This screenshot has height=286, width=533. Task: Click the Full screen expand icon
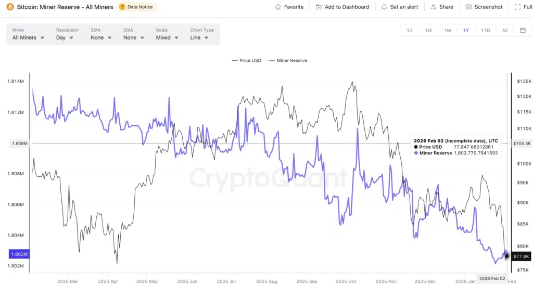click(x=517, y=7)
